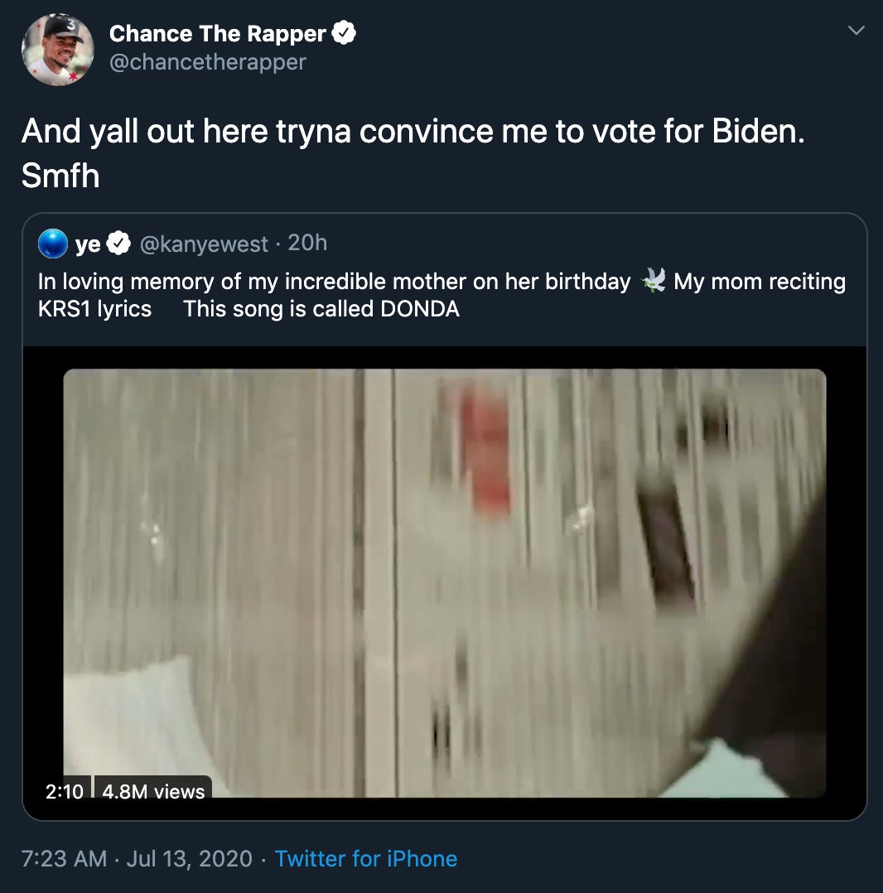Open the @chancetherapper handle
883x893 pixels.
[x=207, y=62]
